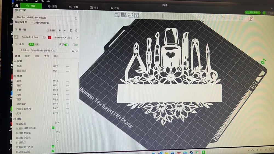Screen dimensions: 274x154
Task: Click the Add plate grid icon
Action: 124,15
